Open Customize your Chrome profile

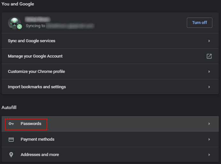point(110,72)
